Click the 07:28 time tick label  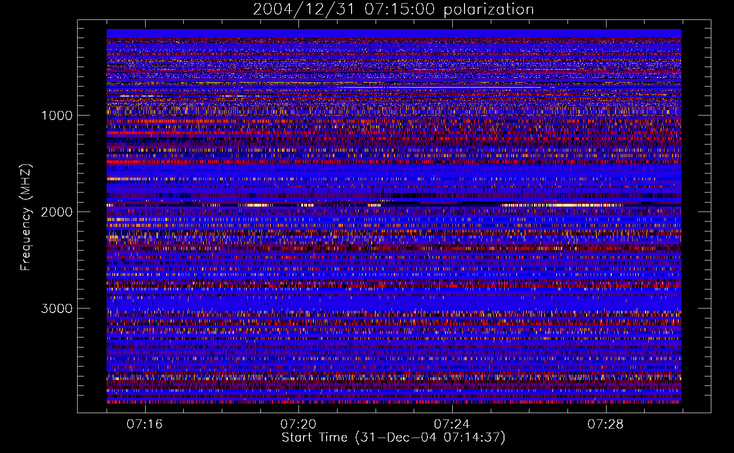(x=606, y=424)
